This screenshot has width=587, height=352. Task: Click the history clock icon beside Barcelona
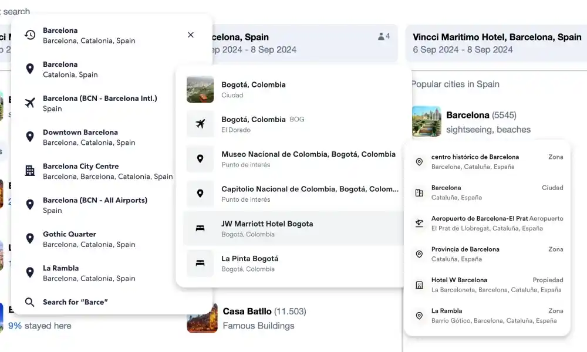tap(30, 35)
